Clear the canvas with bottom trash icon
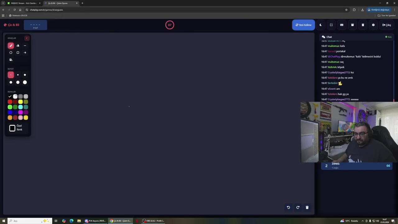This screenshot has height=224, width=398. point(307,208)
